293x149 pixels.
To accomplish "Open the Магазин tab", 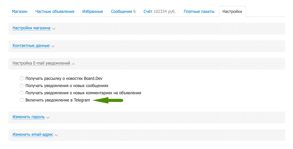I will click(20, 11).
